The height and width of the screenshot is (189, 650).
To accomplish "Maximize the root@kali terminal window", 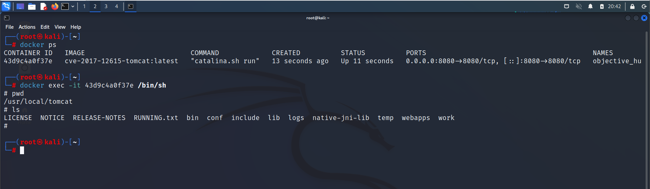I will pos(636,18).
